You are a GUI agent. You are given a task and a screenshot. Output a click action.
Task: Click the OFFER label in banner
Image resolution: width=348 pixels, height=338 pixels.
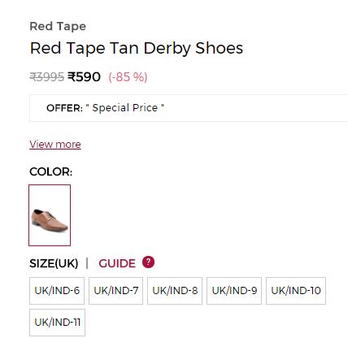click(x=64, y=108)
